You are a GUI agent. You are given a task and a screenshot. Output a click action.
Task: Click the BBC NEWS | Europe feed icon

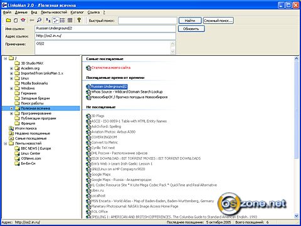(17, 148)
